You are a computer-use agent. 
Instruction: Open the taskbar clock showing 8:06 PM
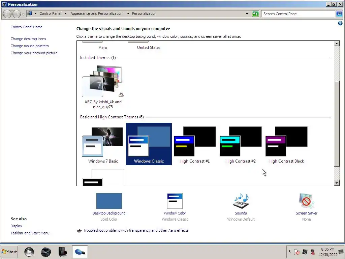327,252
